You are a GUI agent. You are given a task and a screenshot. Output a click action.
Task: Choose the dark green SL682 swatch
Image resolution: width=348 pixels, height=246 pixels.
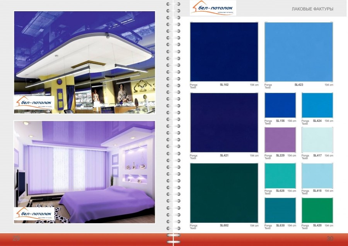pos(224,193)
